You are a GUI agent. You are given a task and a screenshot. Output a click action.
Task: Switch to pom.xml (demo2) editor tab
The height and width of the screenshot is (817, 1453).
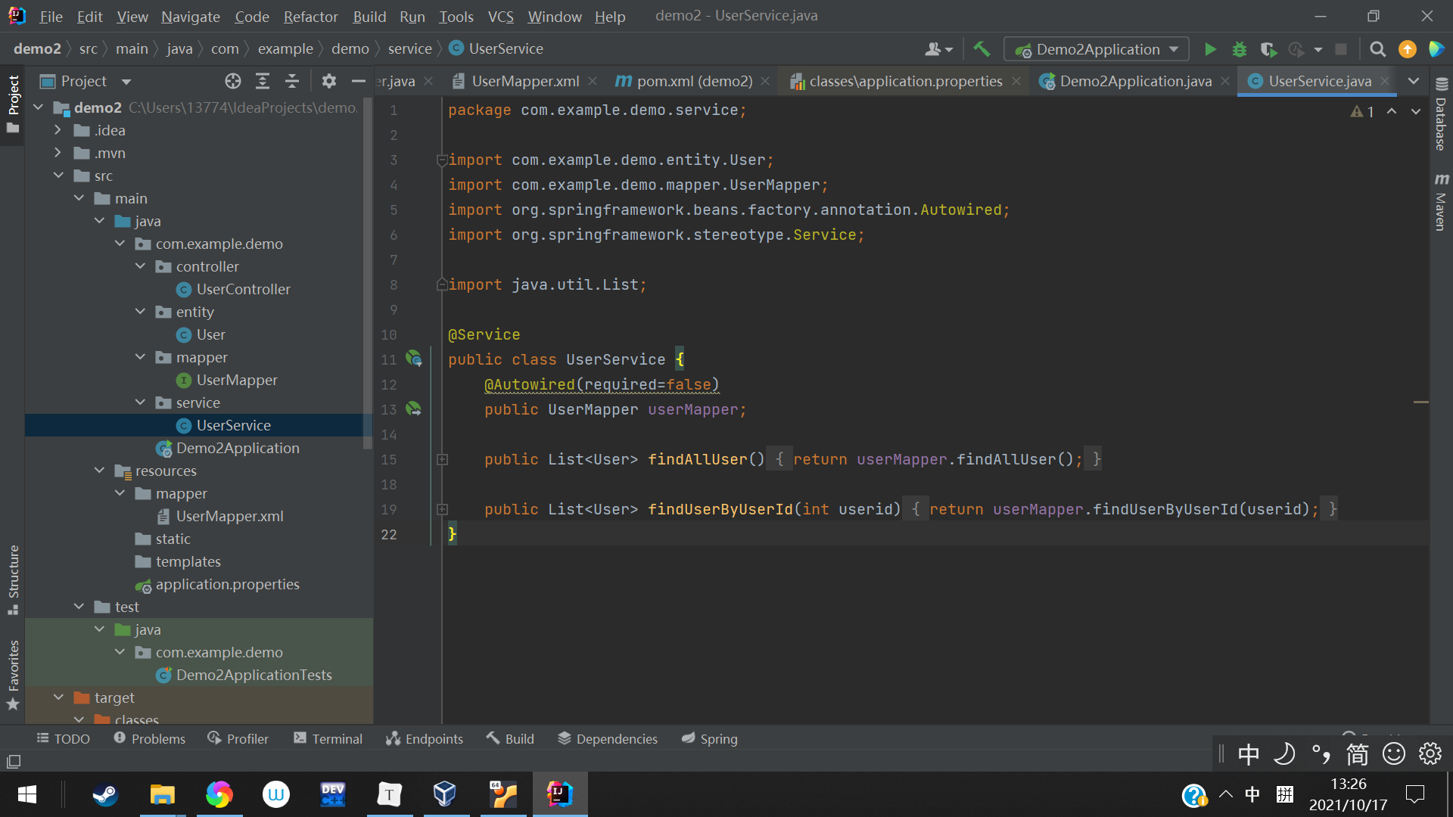(694, 81)
